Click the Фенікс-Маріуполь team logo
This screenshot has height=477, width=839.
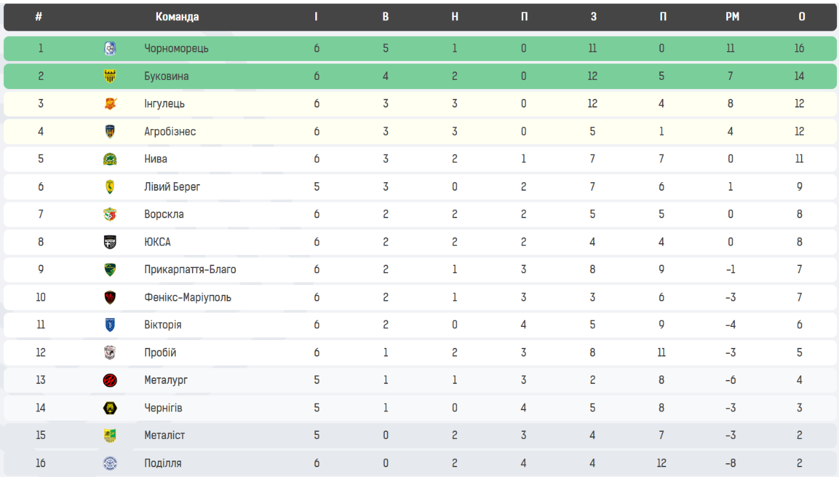coord(110,297)
